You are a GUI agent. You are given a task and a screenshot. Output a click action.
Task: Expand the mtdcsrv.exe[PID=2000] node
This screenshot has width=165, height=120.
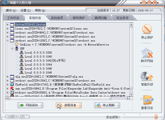7,92
